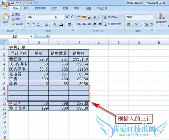Toggle underline formatting
This screenshot has height=140, width=169.
coord(38,24)
